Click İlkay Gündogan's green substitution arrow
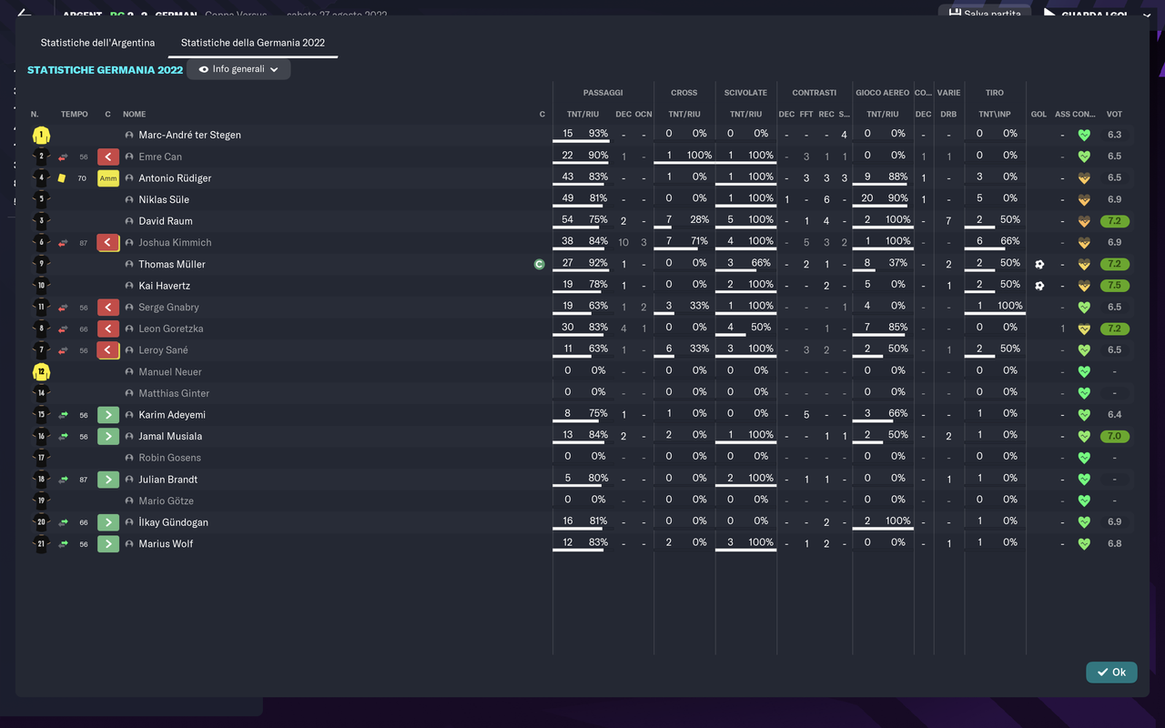 [x=108, y=522]
